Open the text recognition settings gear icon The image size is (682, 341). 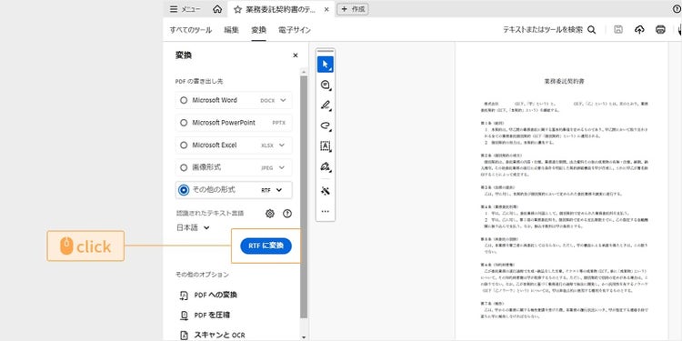tap(270, 213)
